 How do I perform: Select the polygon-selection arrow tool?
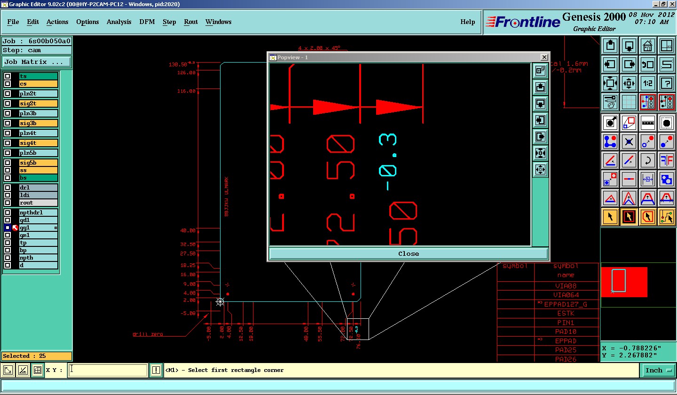coord(648,217)
